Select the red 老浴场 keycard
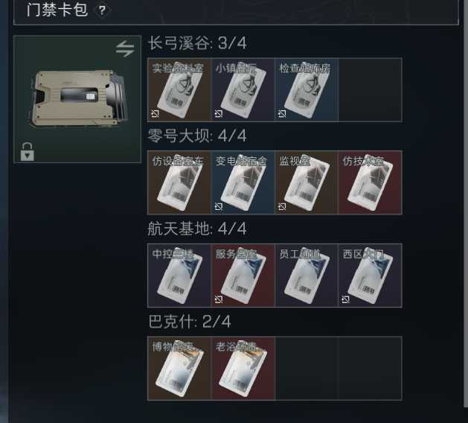 [x=243, y=369]
